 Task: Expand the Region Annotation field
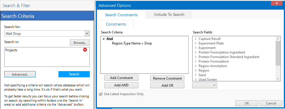point(196,66)
